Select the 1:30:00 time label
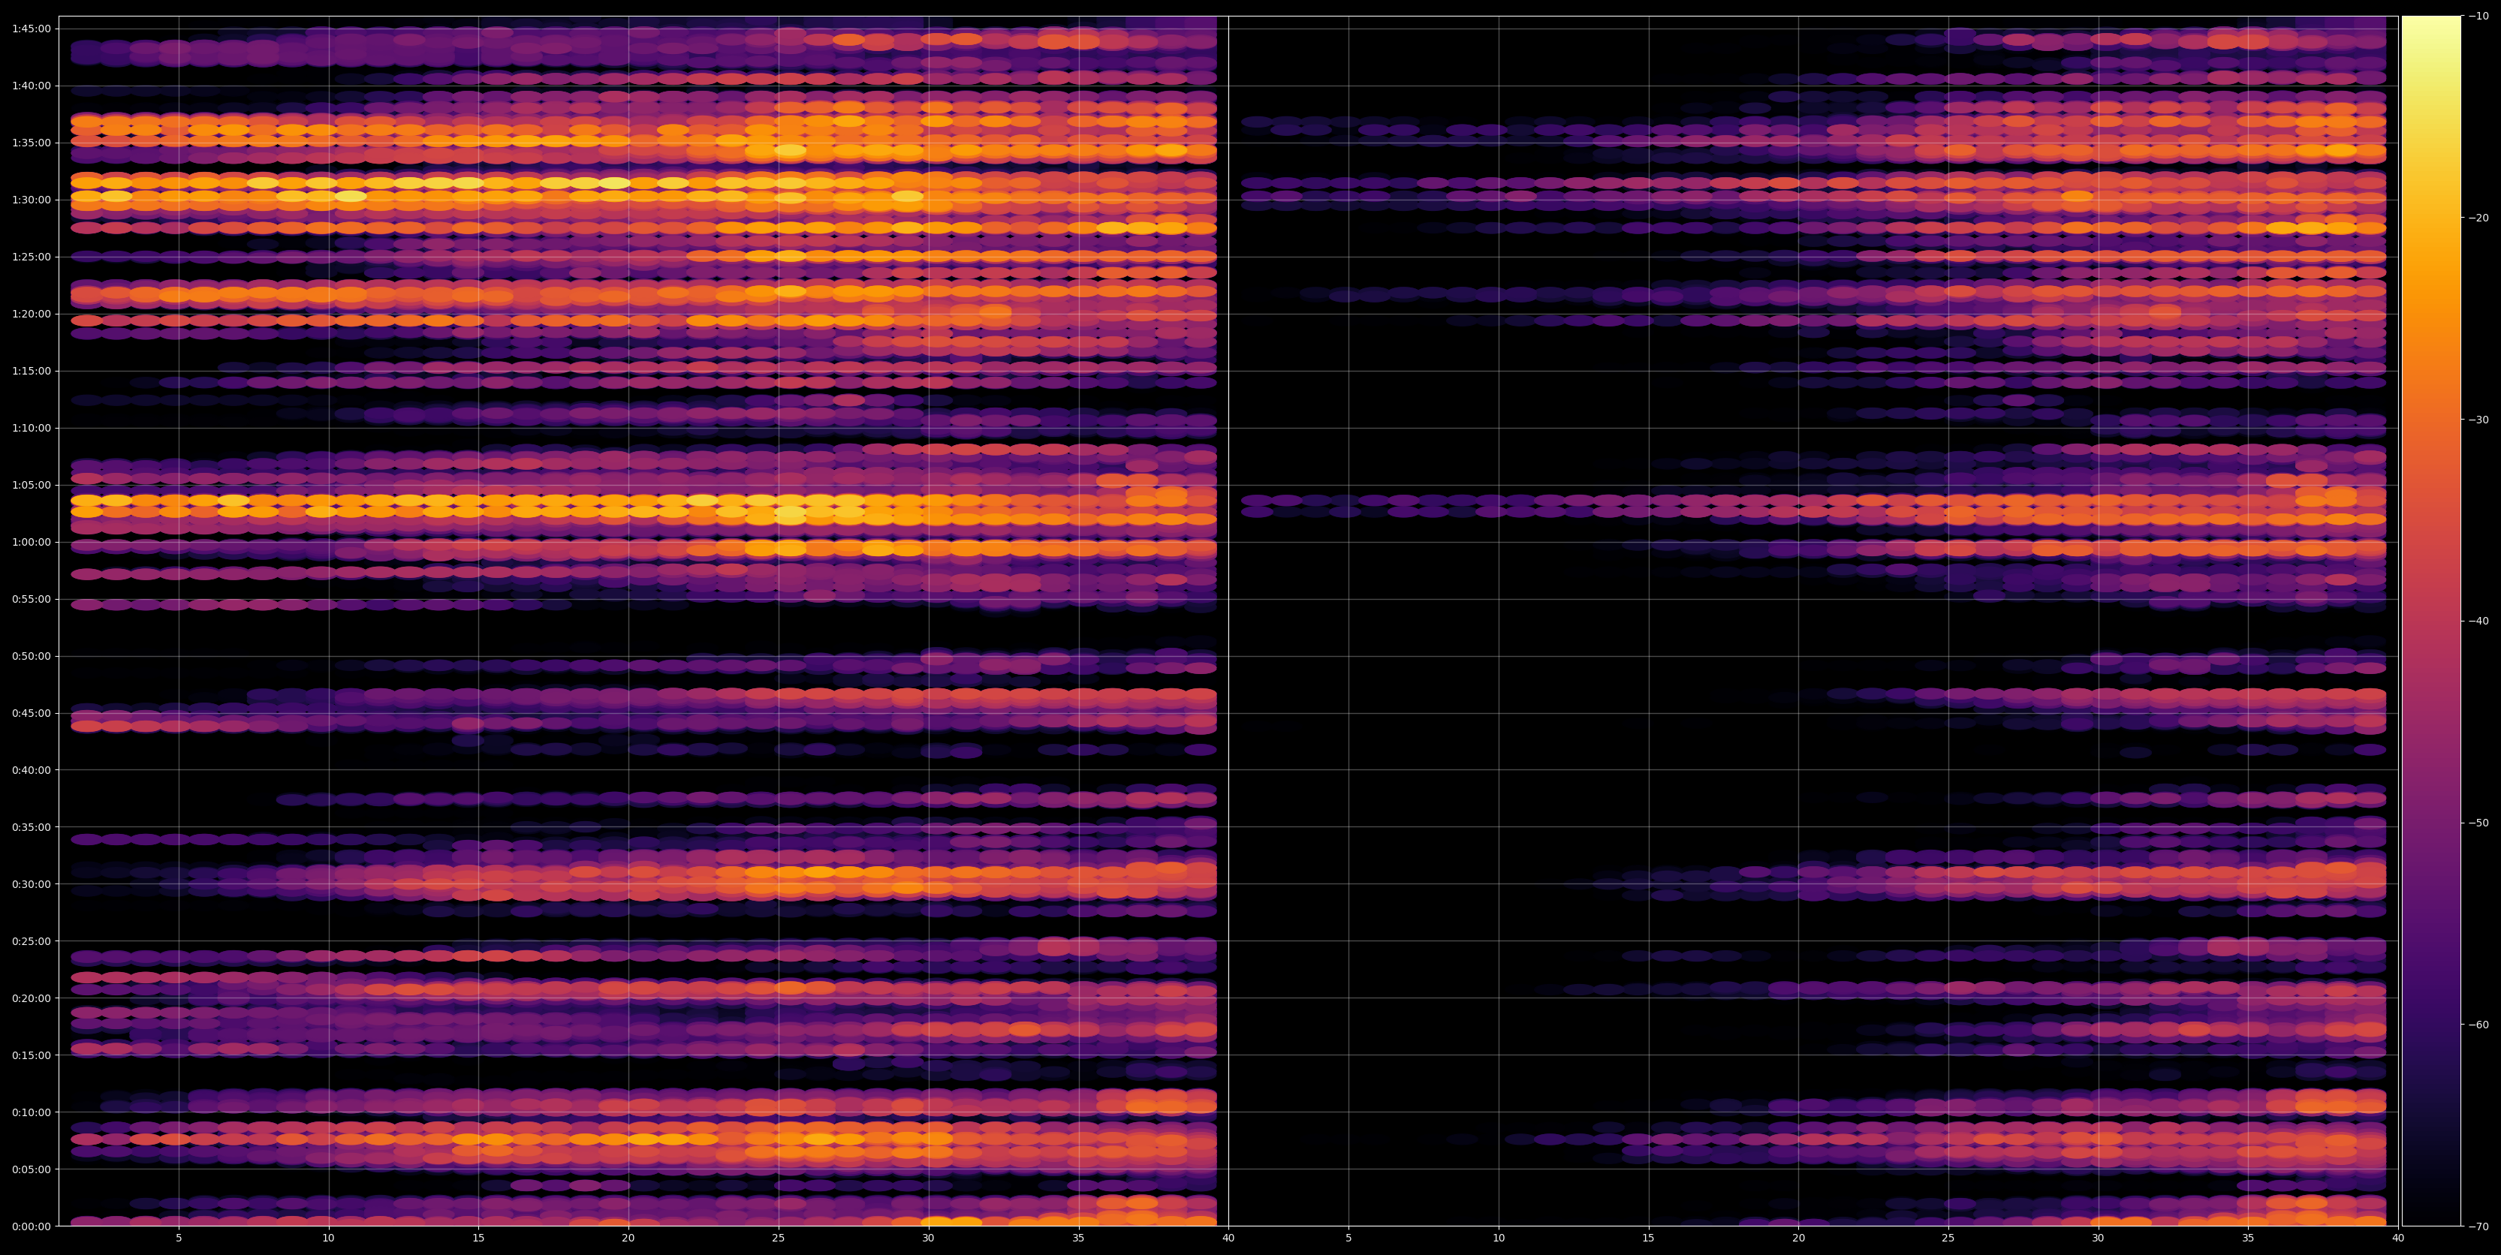Image resolution: width=2501 pixels, height=1255 pixels. point(31,200)
